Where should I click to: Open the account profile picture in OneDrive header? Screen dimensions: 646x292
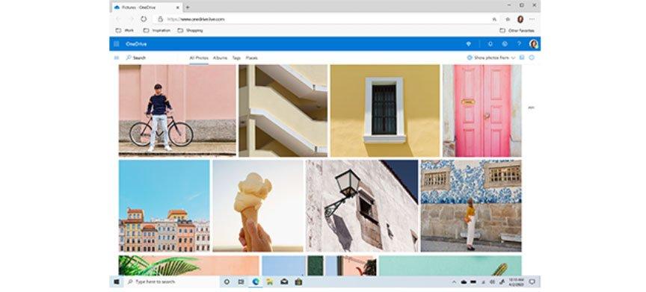[x=534, y=44]
